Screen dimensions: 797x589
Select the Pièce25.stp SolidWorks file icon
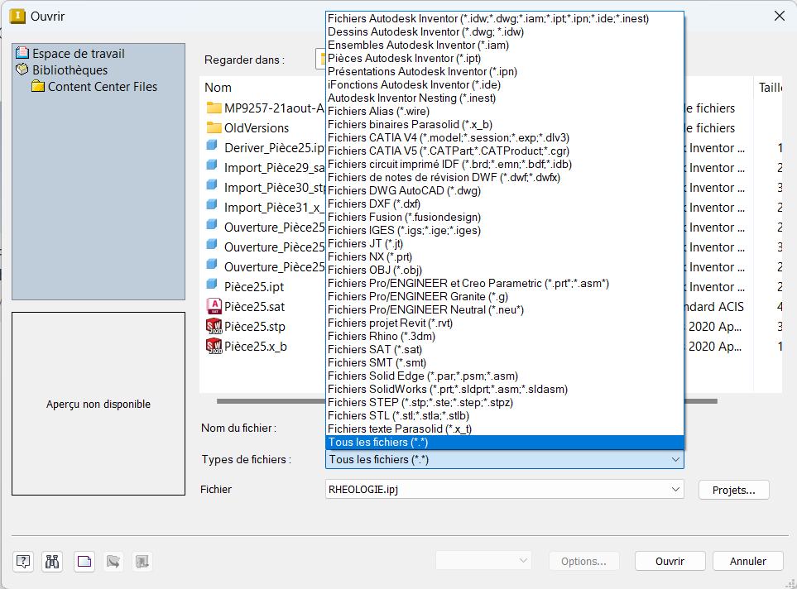(x=214, y=326)
